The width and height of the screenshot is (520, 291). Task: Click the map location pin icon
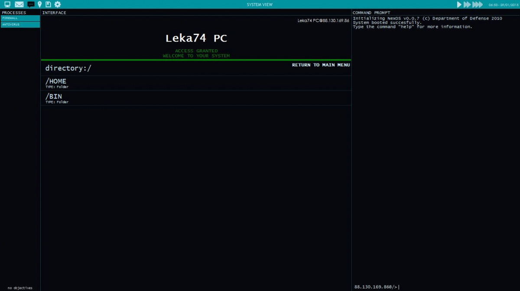click(40, 4)
